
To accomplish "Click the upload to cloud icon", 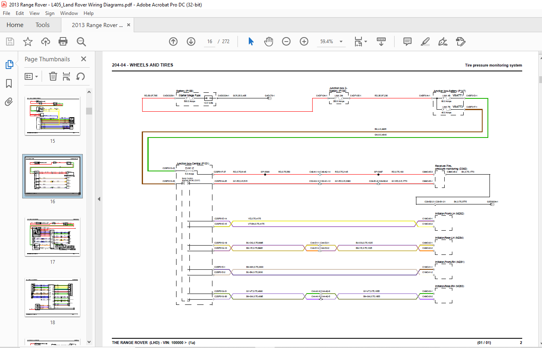I will pyautogui.click(x=46, y=42).
